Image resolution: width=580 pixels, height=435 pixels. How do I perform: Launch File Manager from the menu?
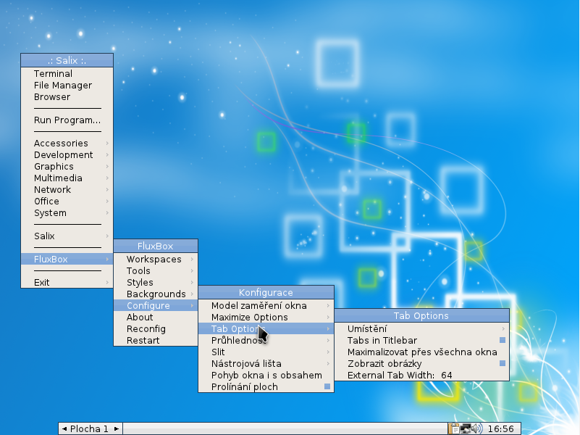67,85
